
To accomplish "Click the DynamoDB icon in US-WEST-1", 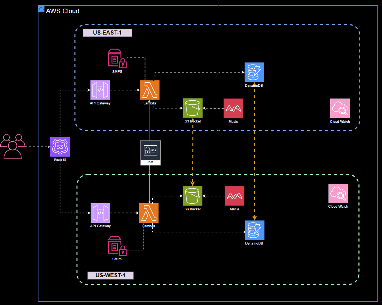I will (254, 230).
